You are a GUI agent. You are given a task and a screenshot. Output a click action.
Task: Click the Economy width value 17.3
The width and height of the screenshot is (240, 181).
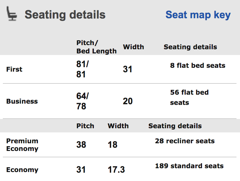pos(116,170)
